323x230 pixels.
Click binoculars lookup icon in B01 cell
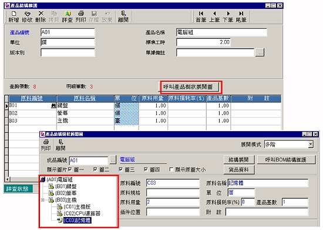tap(53, 106)
